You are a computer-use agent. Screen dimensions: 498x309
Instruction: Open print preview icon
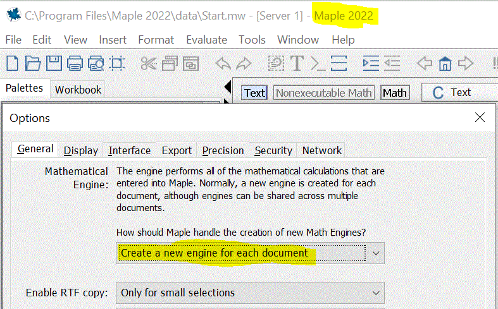[x=96, y=63]
